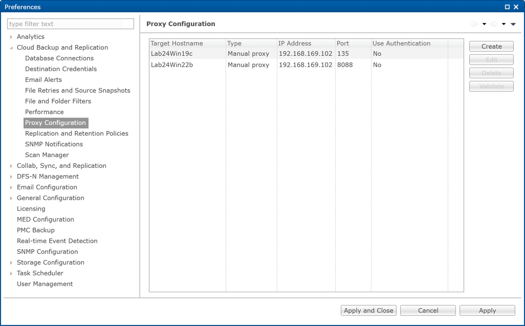Open File and Folder Filters page
This screenshot has height=326, width=525.
tap(58, 101)
